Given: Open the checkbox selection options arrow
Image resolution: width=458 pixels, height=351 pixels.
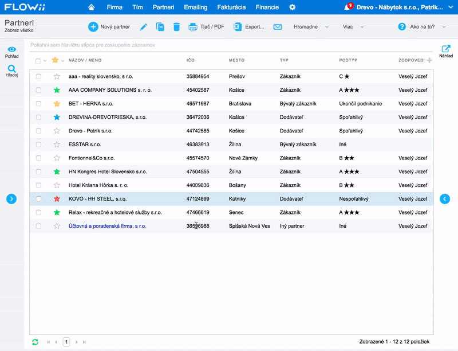Looking at the screenshot, I should [45, 61].
